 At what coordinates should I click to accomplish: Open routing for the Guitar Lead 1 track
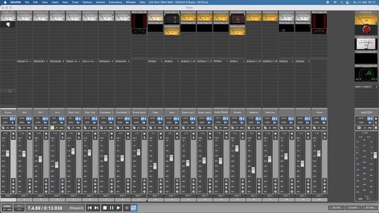[193, 122]
